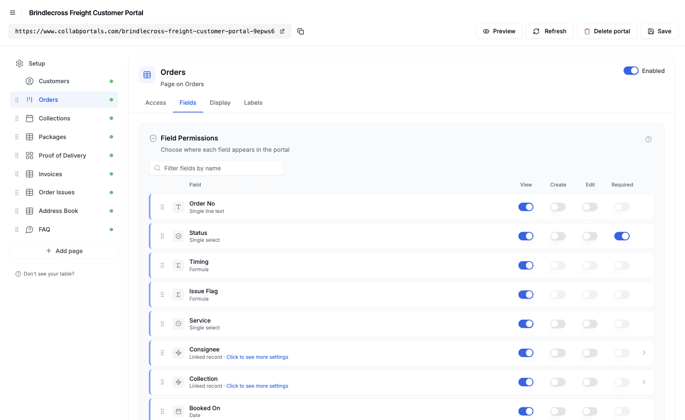
Task: Open Address Book page in sidebar
Action: pyautogui.click(x=64, y=211)
